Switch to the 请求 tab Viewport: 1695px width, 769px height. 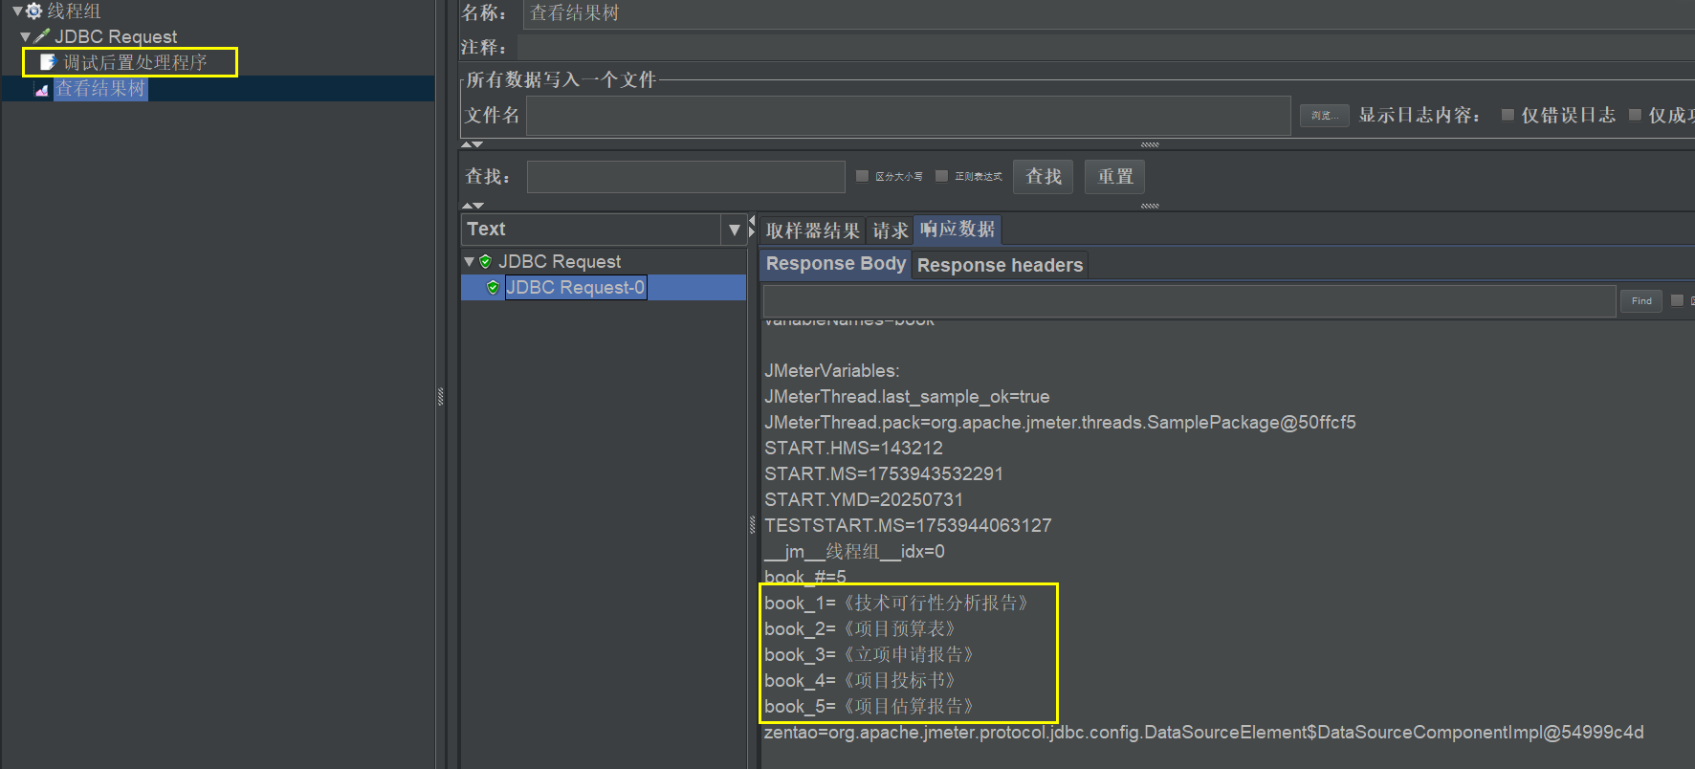click(x=890, y=231)
